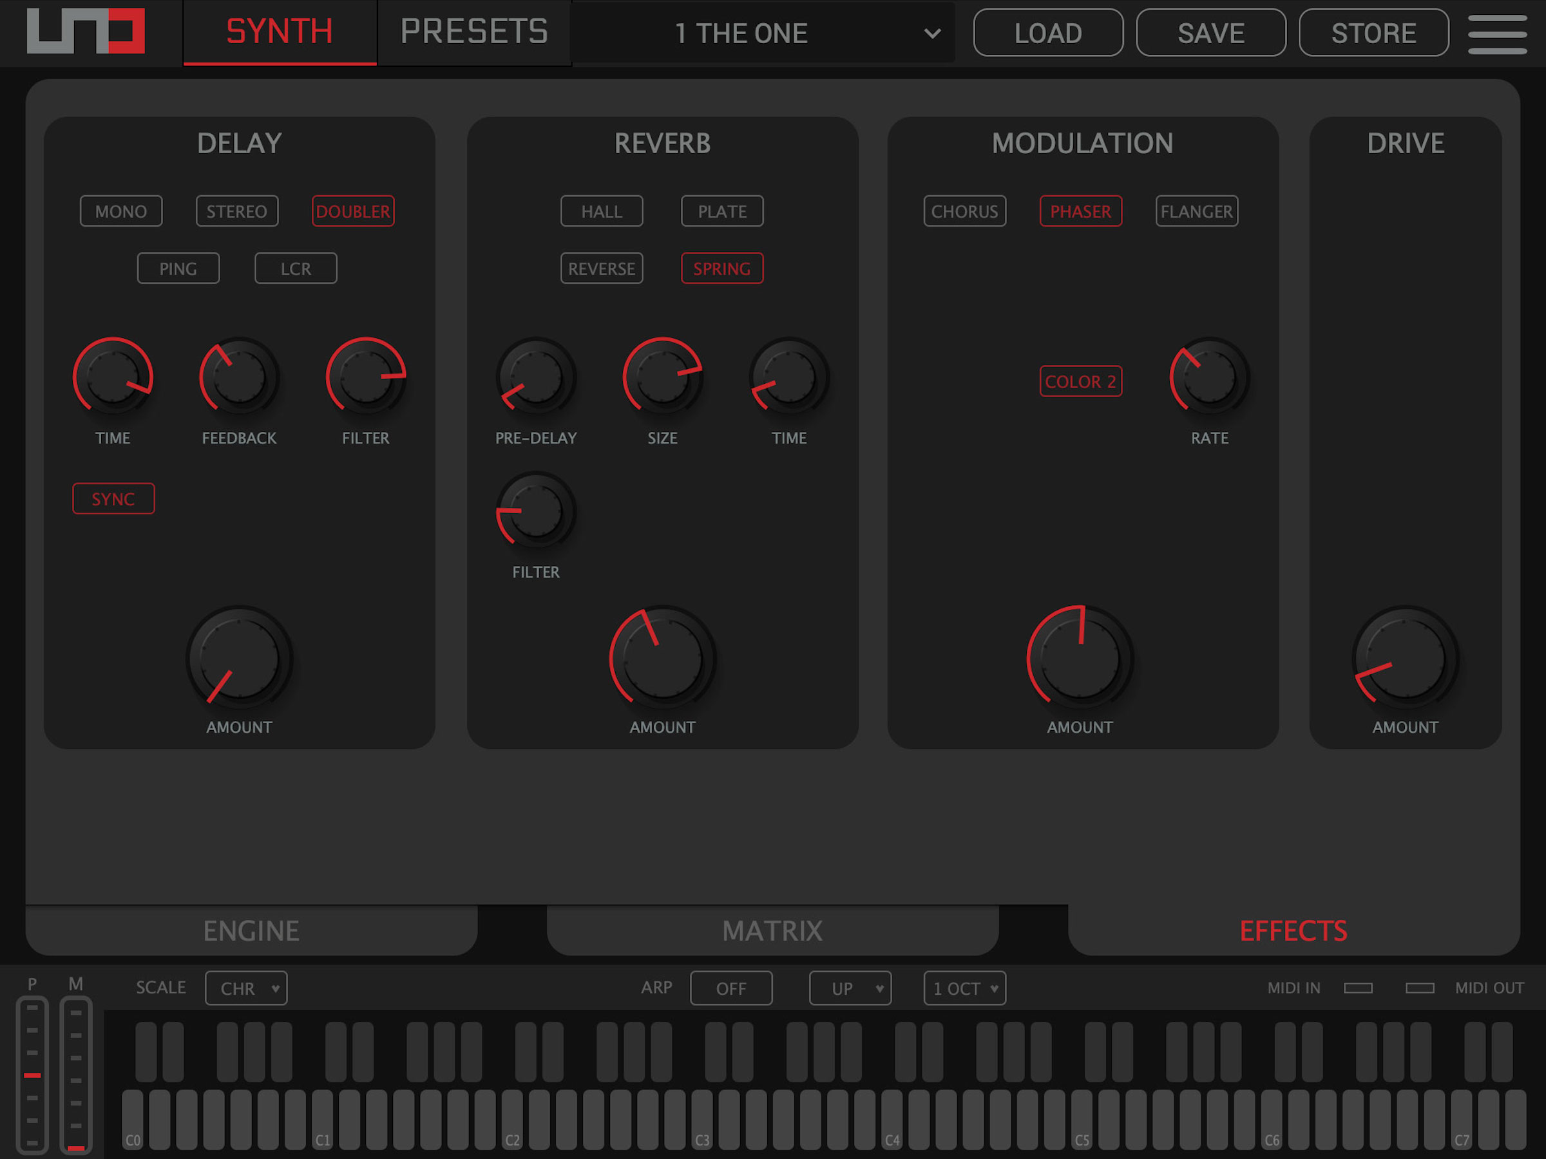The image size is (1546, 1159).
Task: Open the 1 OCT range dropdown
Action: pos(964,988)
